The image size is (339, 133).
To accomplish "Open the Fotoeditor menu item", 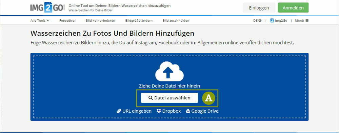I will tap(67, 21).
